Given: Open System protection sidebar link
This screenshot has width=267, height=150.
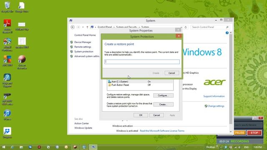Looking at the screenshot, I should (x=84, y=52).
